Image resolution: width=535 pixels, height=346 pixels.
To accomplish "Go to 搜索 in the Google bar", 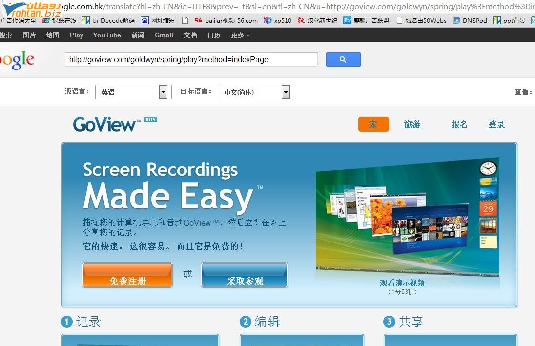I will 6,35.
